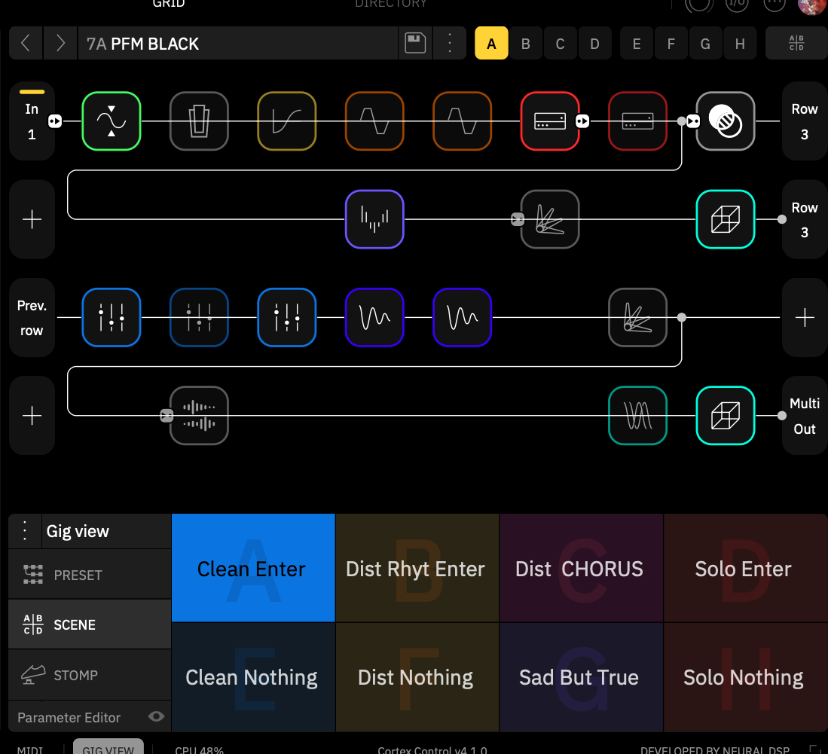Add a block with plus in row four
Viewport: 828px width, 754px height.
[x=32, y=416]
